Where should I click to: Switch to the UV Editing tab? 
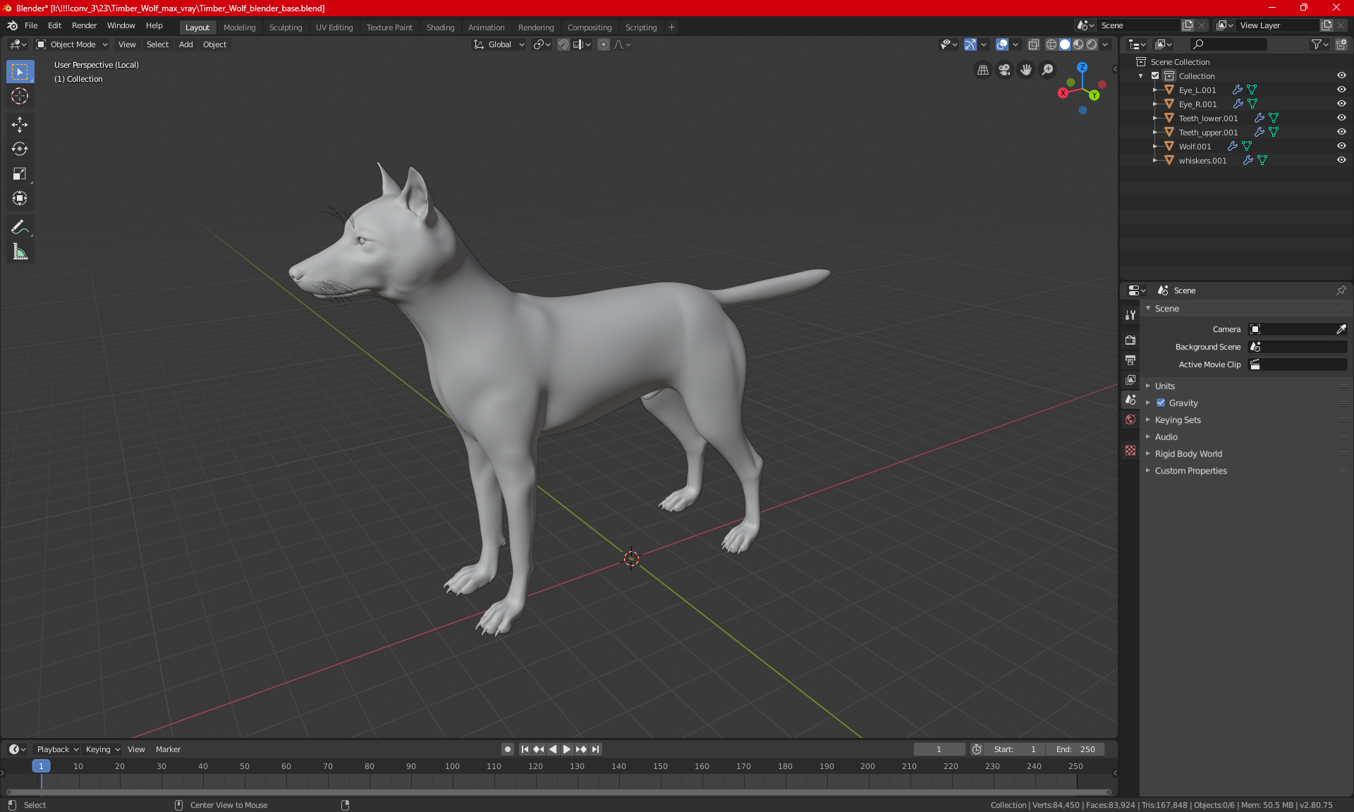[x=334, y=27]
